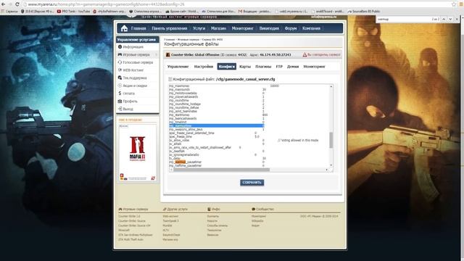Open Мониторинг in the top navigation bar
This screenshot has height=261, width=464.
[x=242, y=28]
